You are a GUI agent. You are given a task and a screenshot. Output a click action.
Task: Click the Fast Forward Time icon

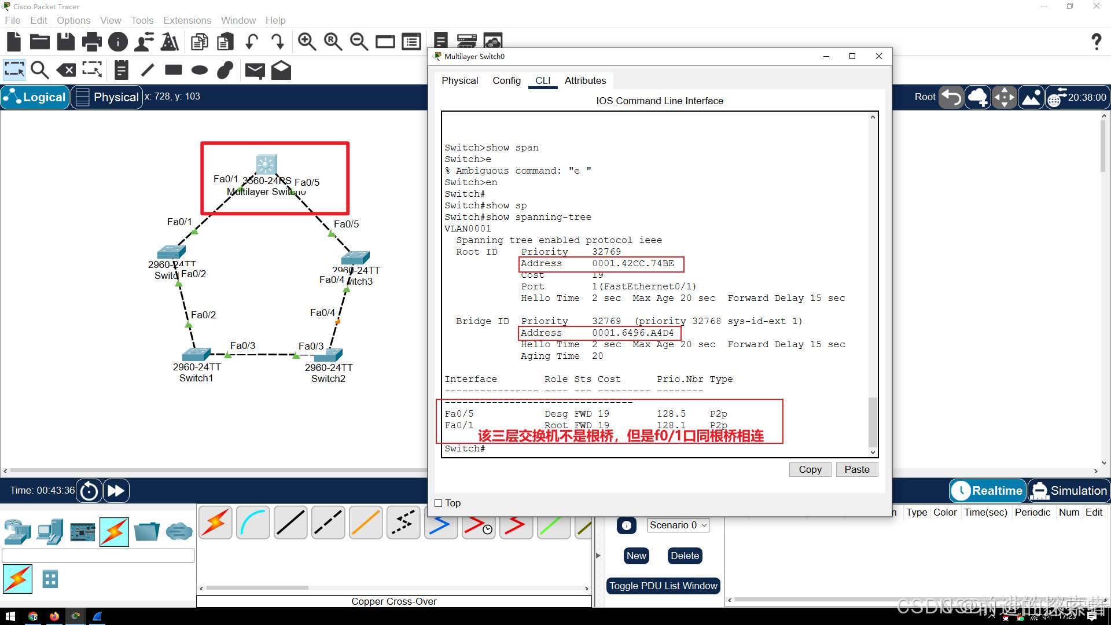click(116, 491)
